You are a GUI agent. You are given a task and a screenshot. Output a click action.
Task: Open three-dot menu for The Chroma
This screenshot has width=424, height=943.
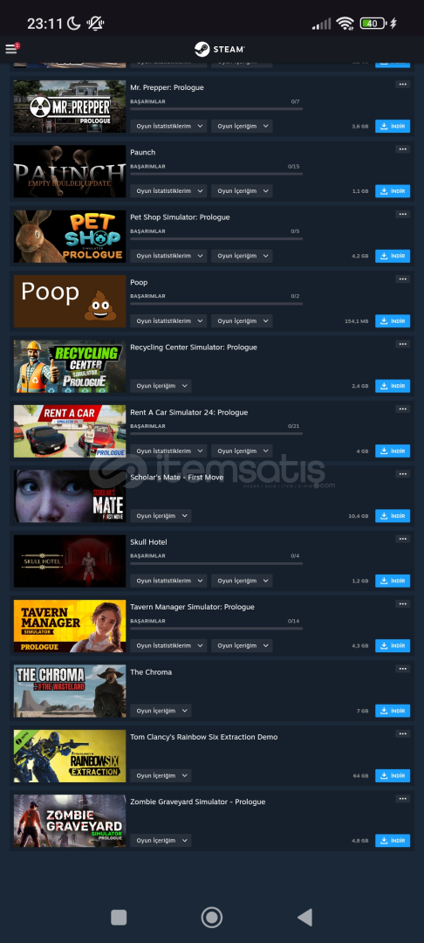pyautogui.click(x=402, y=669)
